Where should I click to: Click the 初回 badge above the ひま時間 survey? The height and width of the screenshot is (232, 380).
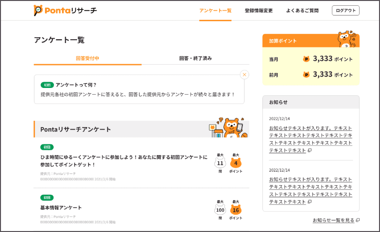pyautogui.click(x=47, y=147)
